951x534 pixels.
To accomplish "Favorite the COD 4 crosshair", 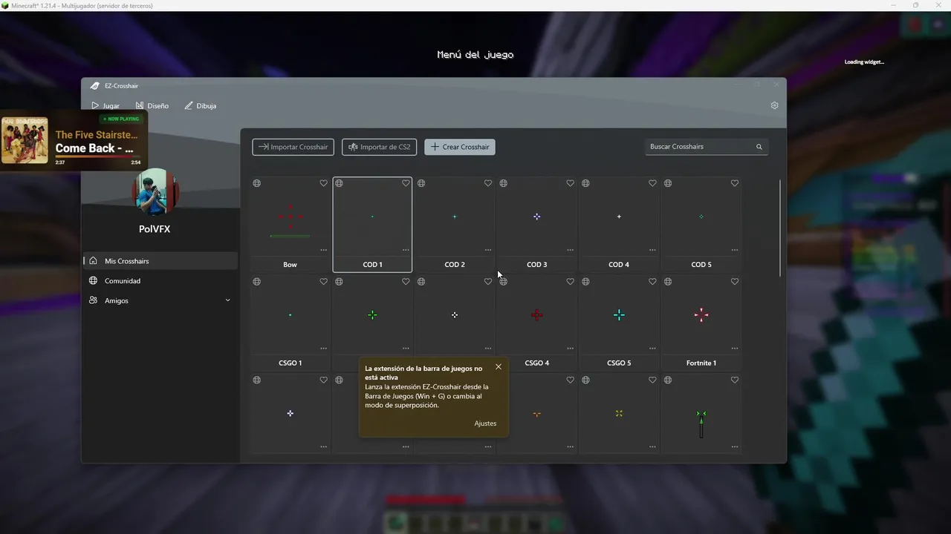I will (652, 183).
